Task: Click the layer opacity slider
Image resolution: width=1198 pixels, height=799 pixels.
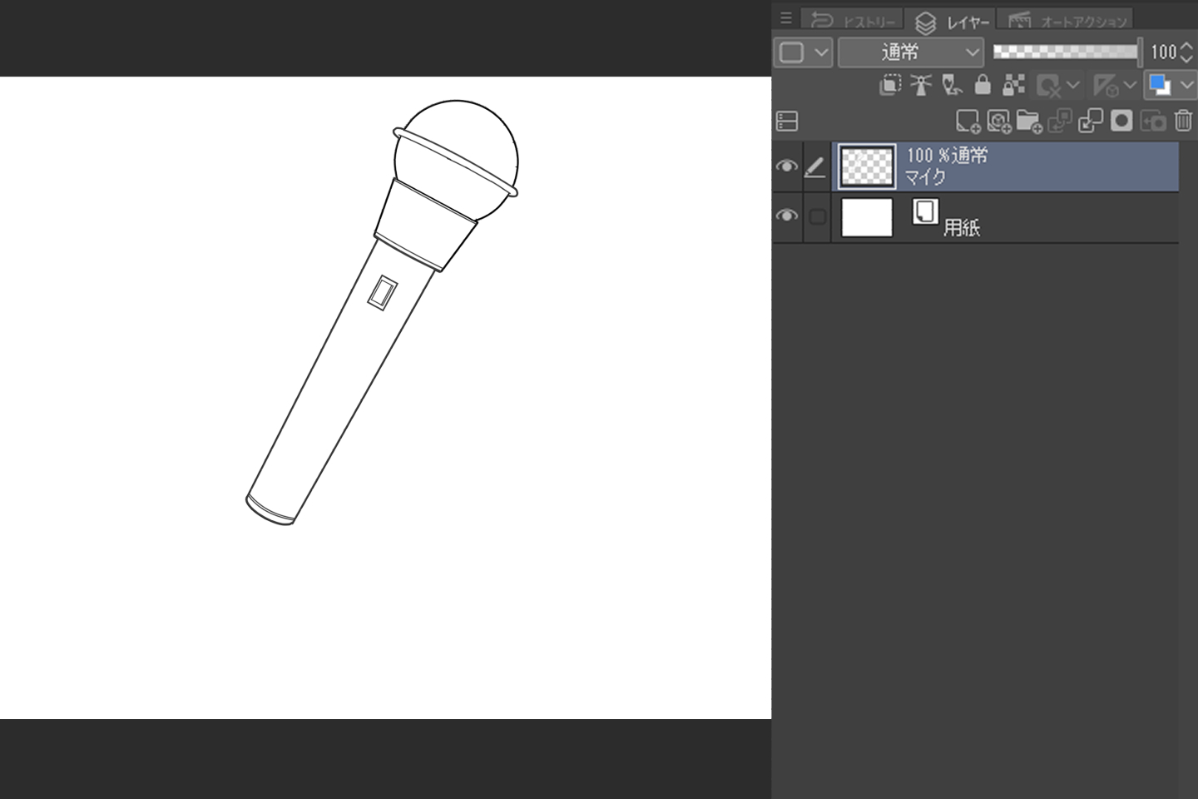Action: 1066,52
